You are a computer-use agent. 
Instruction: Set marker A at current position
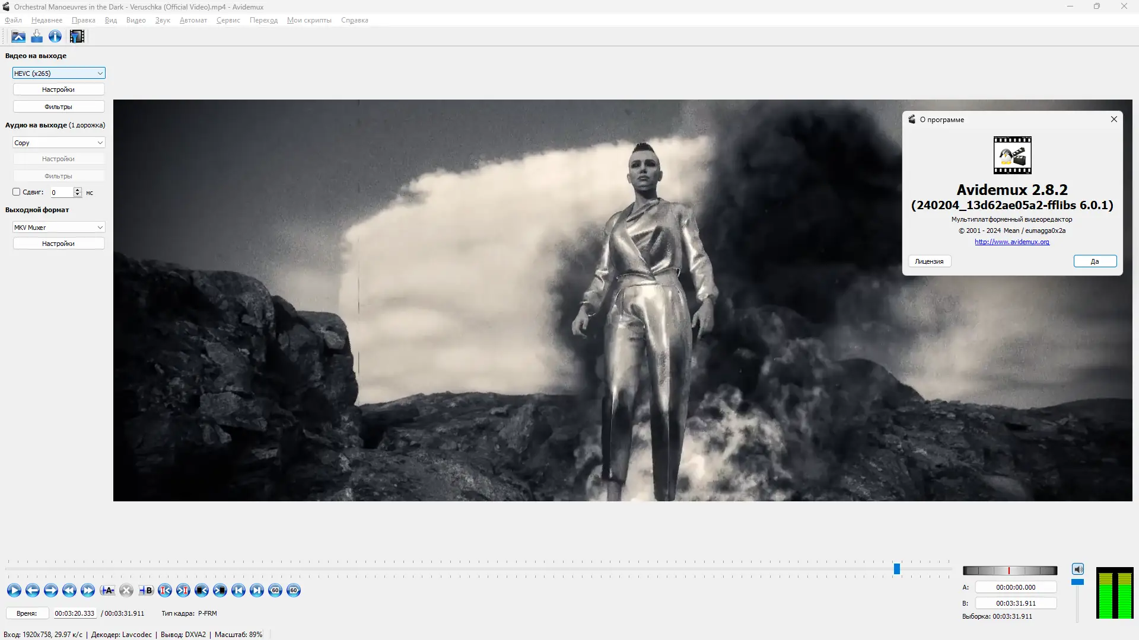[x=107, y=590]
